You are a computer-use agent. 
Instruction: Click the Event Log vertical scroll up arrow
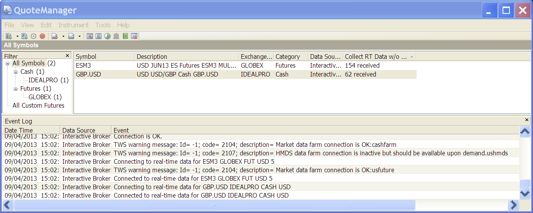click(x=525, y=131)
